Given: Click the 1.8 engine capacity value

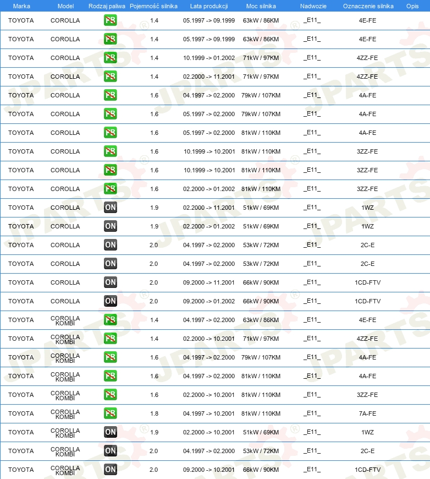Looking at the screenshot, I should [x=154, y=413].
